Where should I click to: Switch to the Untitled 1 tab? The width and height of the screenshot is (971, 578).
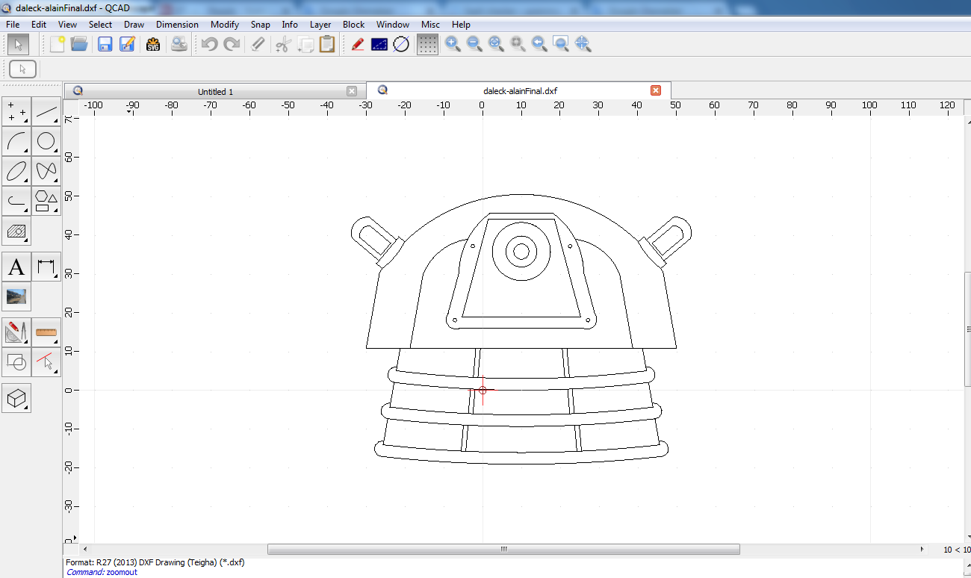pyautogui.click(x=215, y=91)
